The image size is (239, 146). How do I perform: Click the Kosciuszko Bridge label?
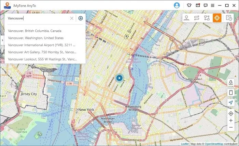195,80
